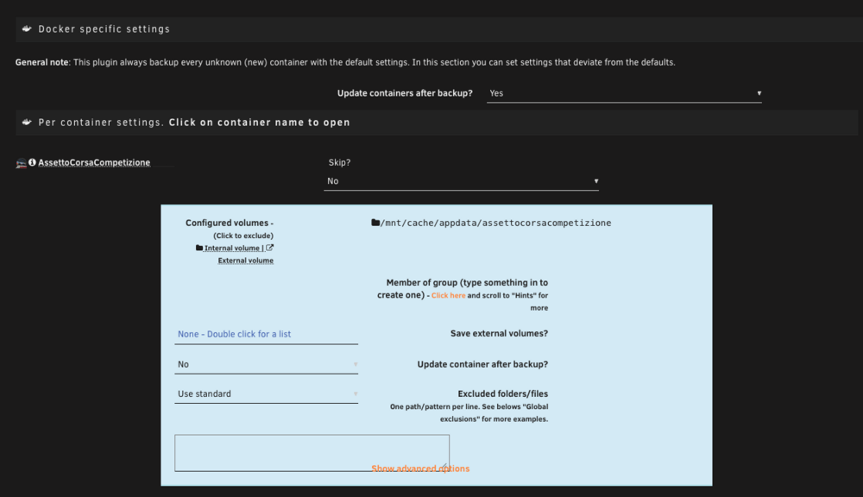Image resolution: width=863 pixels, height=497 pixels.
Task: Click the Per container settings section header
Action: 437,123
